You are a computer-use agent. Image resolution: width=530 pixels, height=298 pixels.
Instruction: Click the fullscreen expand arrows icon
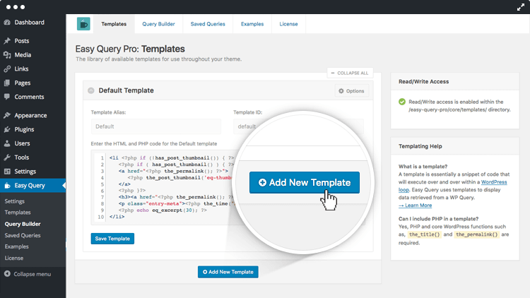point(521,7)
